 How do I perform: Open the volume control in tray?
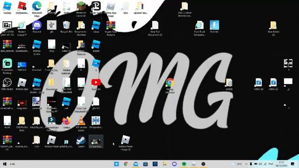(260, 164)
